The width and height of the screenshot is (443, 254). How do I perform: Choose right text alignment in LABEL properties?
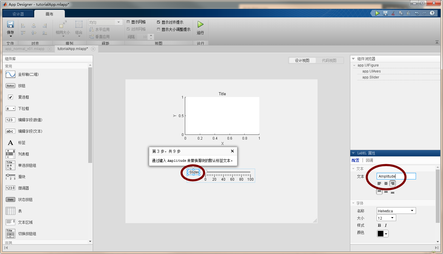(x=393, y=183)
